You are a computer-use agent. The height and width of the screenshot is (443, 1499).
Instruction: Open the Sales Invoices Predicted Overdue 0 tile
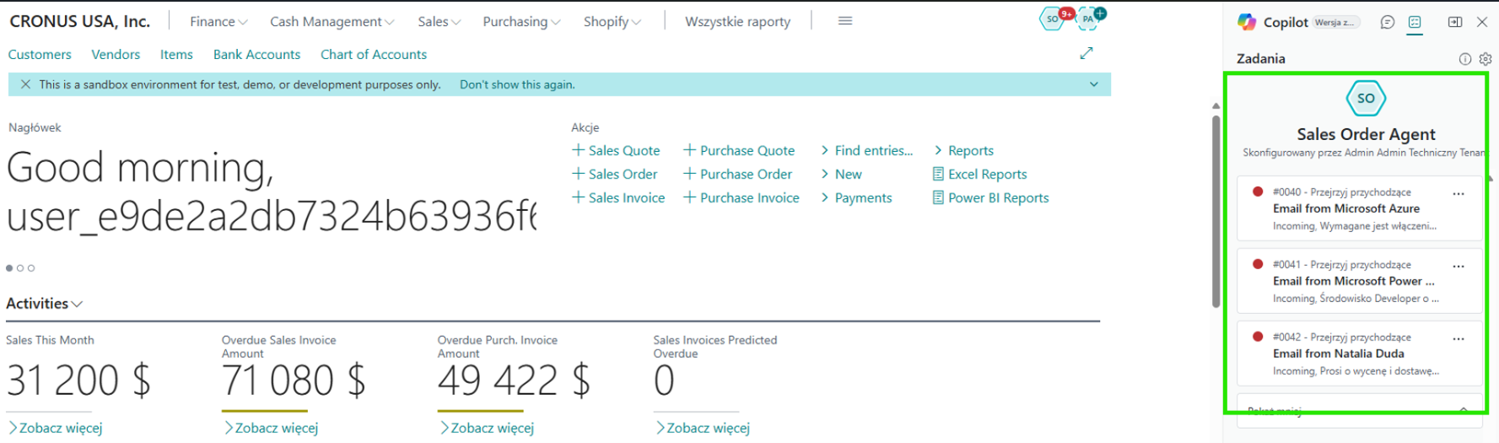coord(665,380)
